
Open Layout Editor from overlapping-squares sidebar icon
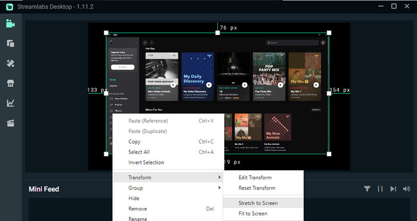point(10,43)
